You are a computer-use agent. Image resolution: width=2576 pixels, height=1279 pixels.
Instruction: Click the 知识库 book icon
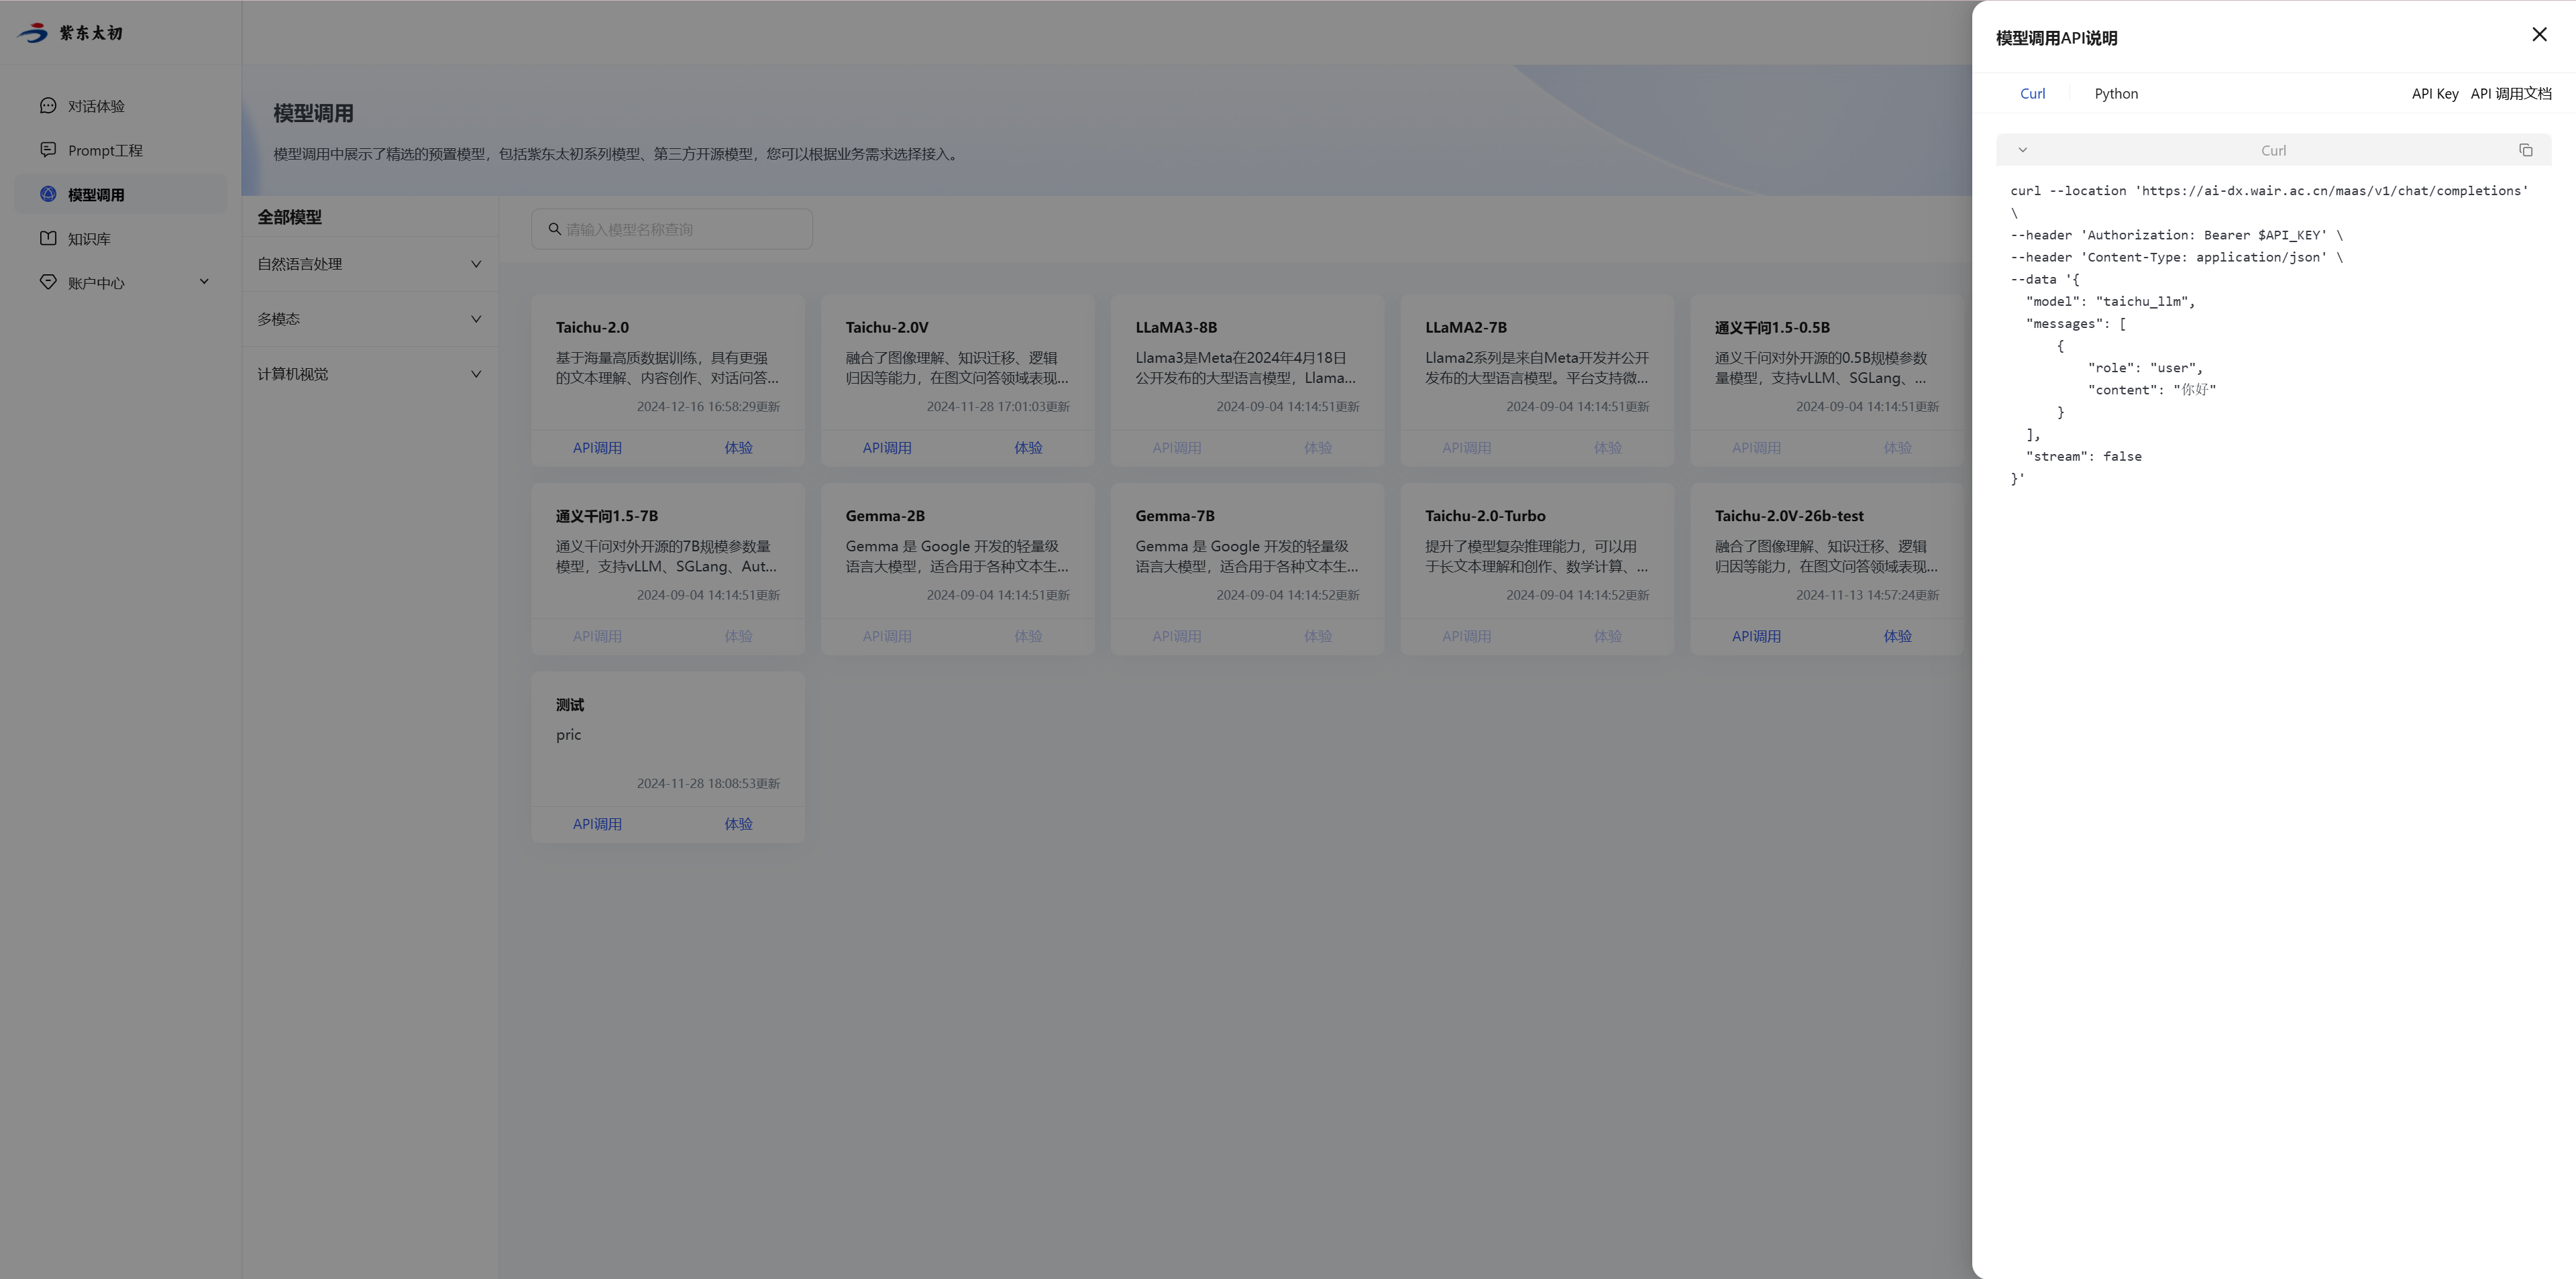48,238
